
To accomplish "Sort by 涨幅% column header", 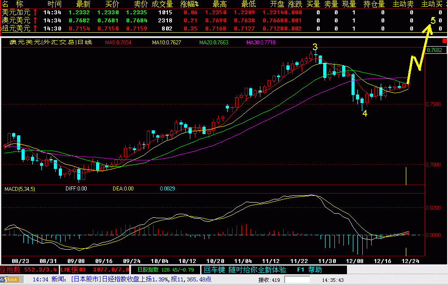I will pos(189,4).
